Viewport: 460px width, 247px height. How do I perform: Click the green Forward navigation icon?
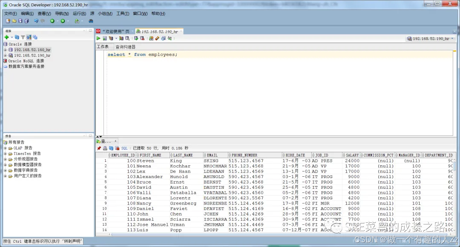coord(63,21)
